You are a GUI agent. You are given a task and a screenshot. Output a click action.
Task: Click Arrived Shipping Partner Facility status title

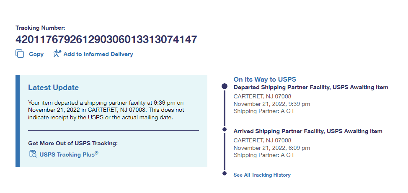point(307,131)
